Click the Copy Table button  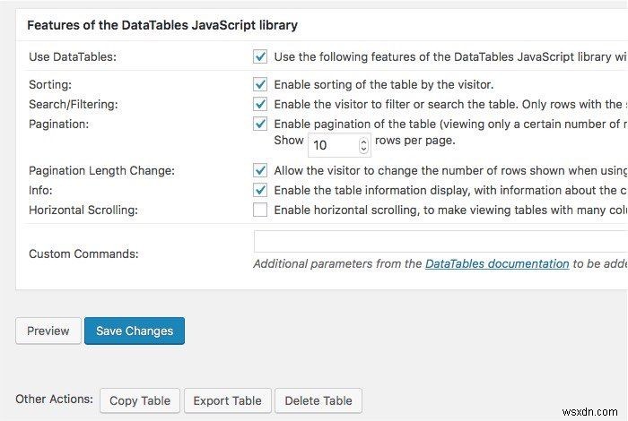point(140,400)
